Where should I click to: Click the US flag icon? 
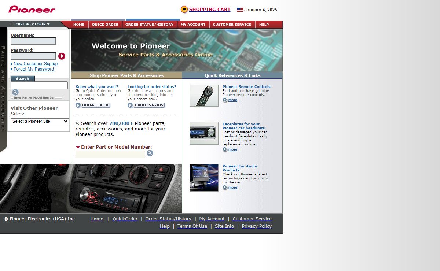point(240,10)
